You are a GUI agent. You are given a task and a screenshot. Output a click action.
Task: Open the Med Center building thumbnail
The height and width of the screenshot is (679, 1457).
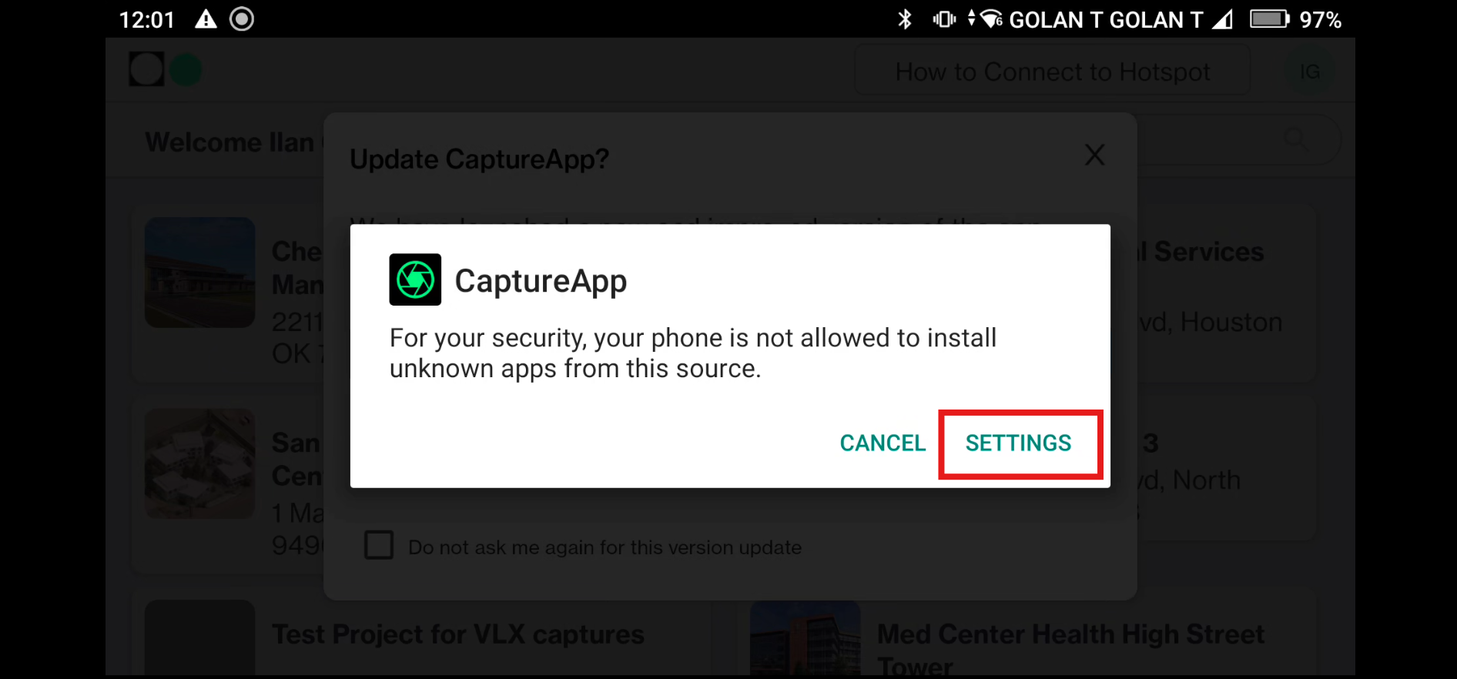pyautogui.click(x=805, y=638)
